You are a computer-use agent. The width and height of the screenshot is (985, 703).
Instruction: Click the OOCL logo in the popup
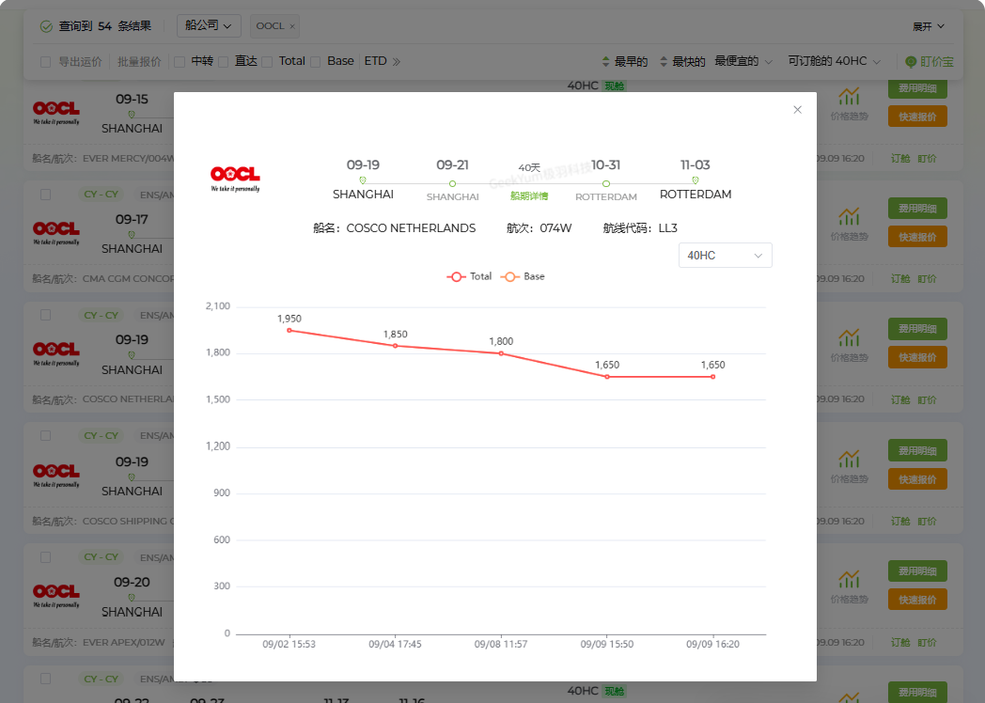[x=235, y=176]
